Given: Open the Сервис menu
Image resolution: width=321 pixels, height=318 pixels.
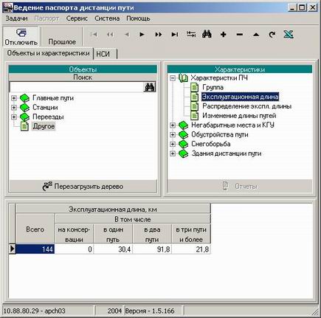Looking at the screenshot, I should pyautogui.click(x=77, y=18).
